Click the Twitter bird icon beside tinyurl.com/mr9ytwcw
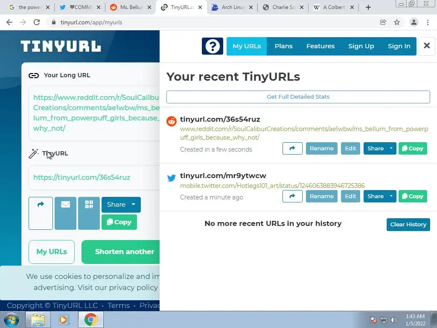437x328 pixels. 172,178
